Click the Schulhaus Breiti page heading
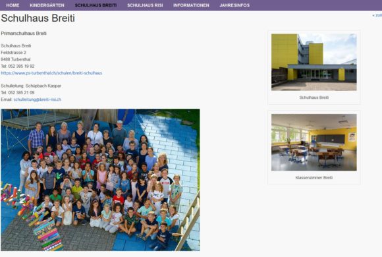 click(38, 18)
